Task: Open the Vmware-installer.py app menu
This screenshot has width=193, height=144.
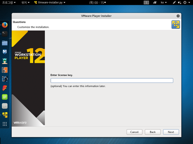Action: 50,3
